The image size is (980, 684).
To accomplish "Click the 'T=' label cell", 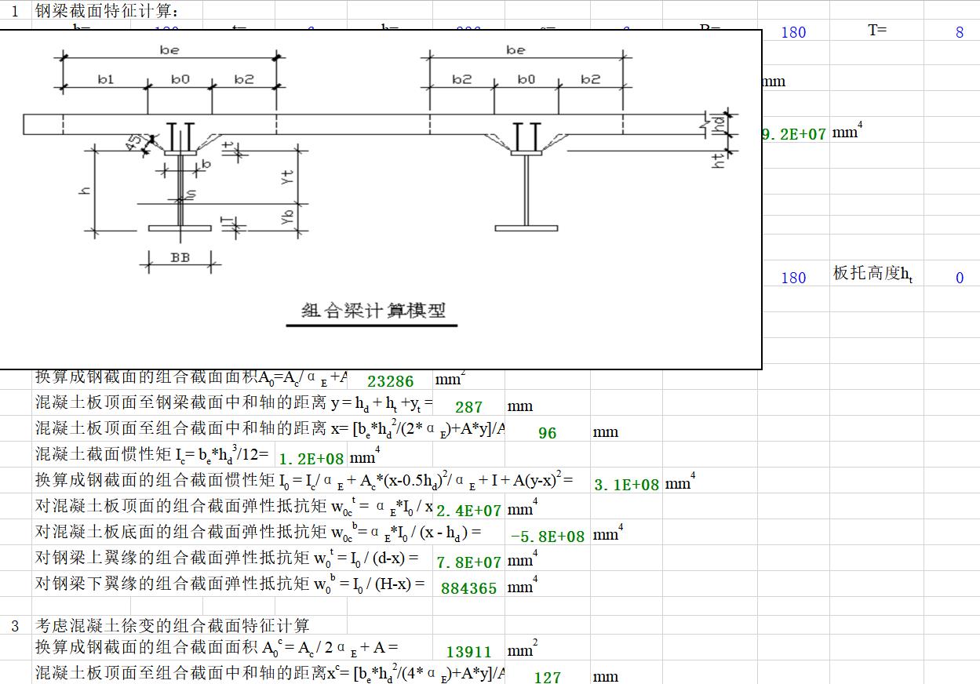I will pos(876,30).
